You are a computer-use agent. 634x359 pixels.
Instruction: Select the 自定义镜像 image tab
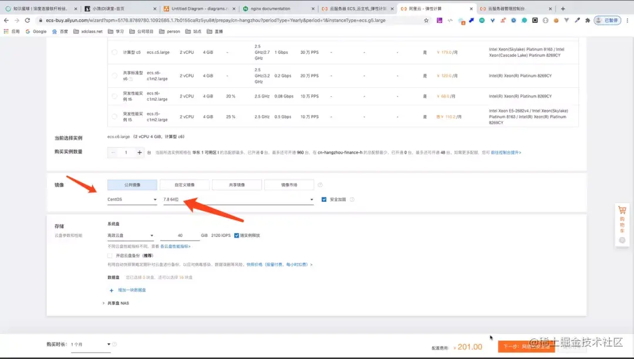pyautogui.click(x=184, y=185)
